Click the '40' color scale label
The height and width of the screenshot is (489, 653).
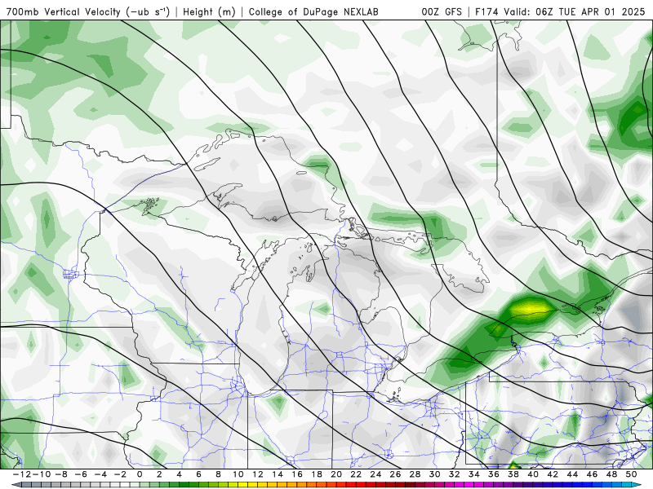[534, 474]
